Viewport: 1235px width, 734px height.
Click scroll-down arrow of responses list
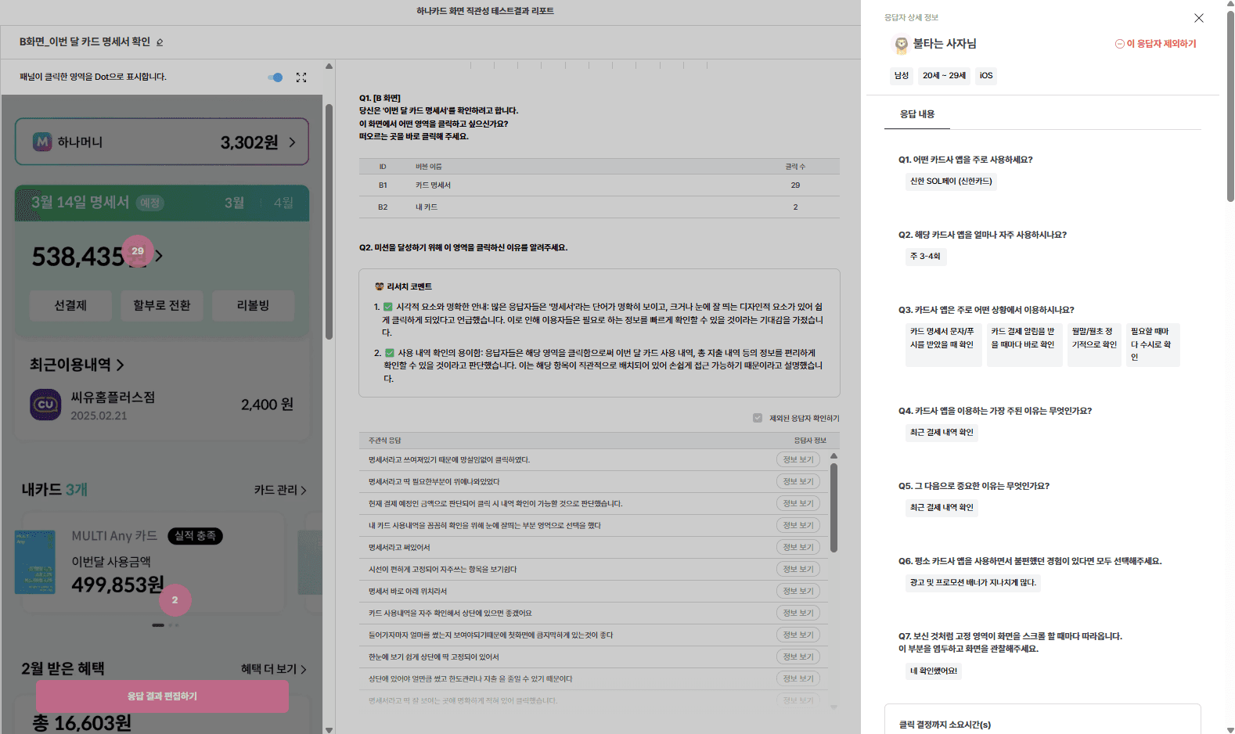tap(834, 707)
